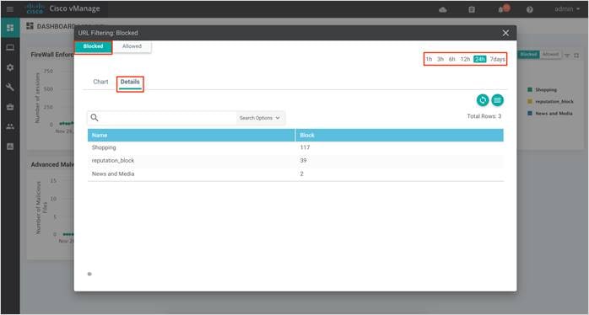Select the 3h time range
The width and height of the screenshot is (589, 315).
click(440, 59)
